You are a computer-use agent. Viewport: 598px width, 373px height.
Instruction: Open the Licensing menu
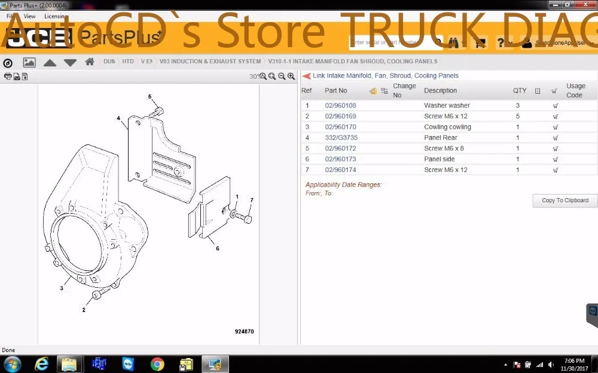(56, 16)
